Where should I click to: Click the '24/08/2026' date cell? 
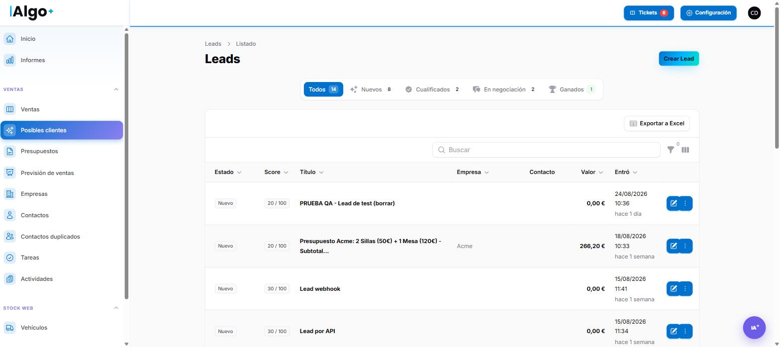click(x=631, y=194)
